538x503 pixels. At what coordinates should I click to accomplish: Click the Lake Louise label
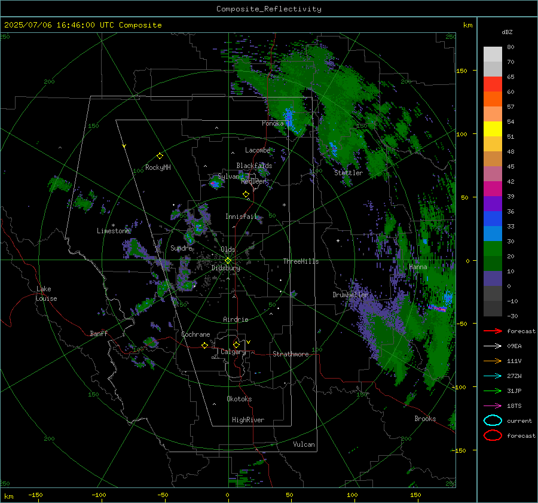(47, 294)
